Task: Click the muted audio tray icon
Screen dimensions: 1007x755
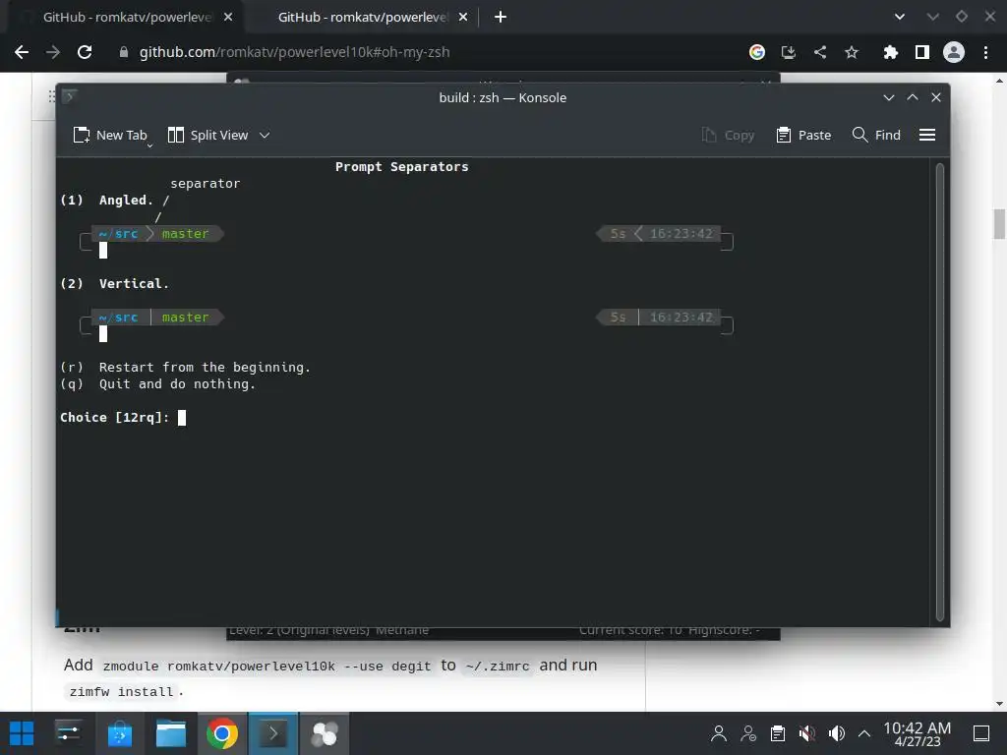Action: 807,733
